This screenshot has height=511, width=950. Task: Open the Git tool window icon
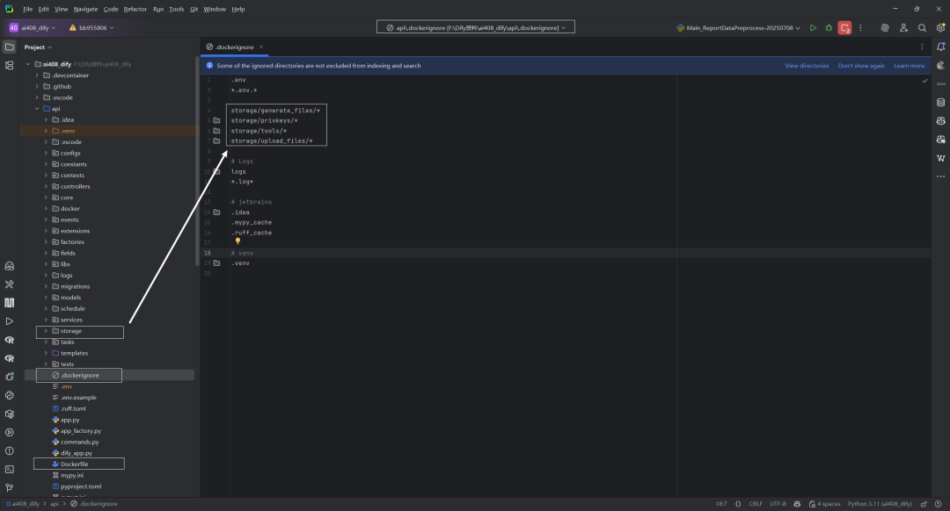point(9,487)
